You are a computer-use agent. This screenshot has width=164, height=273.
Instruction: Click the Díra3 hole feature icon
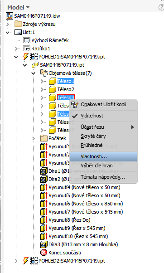(43, 244)
